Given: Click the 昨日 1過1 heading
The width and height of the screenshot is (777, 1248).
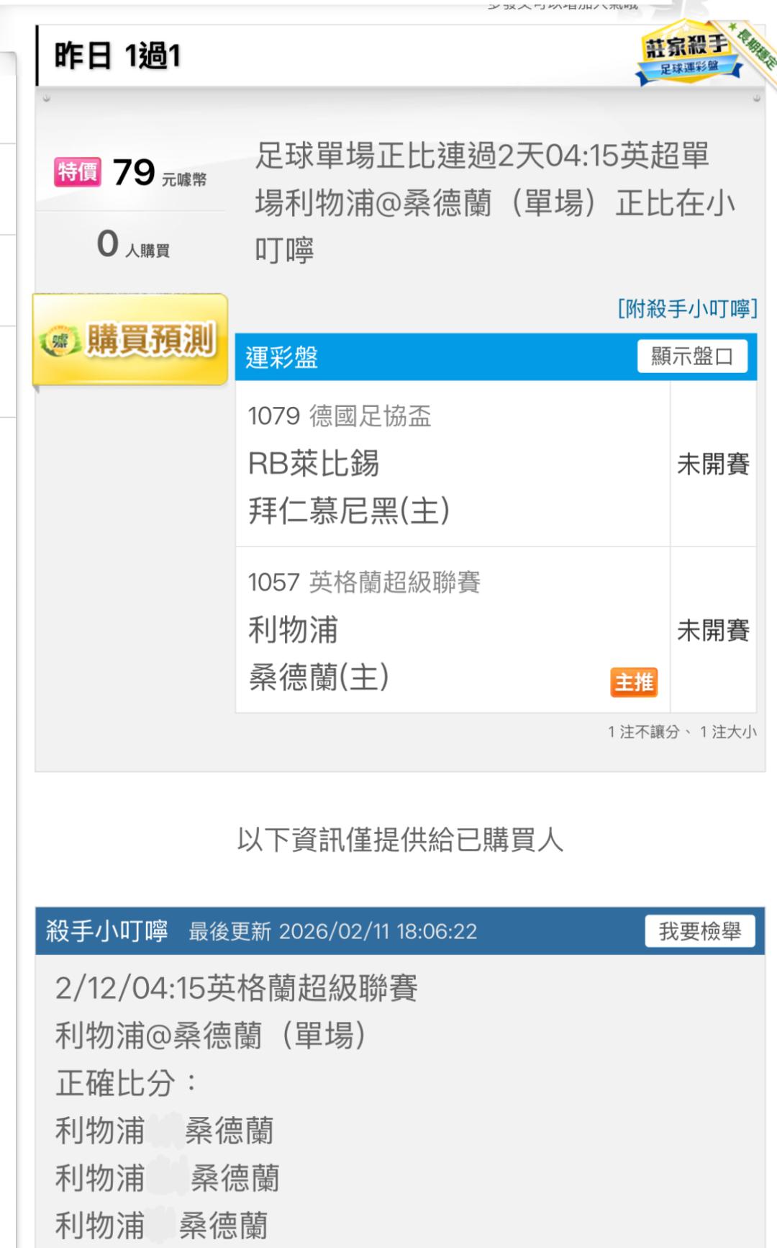Looking at the screenshot, I should point(117,56).
